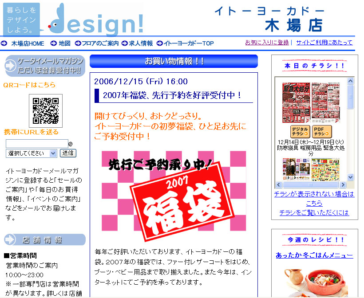Click the 2007 福袋 pre-order banner image

pyautogui.click(x=174, y=191)
